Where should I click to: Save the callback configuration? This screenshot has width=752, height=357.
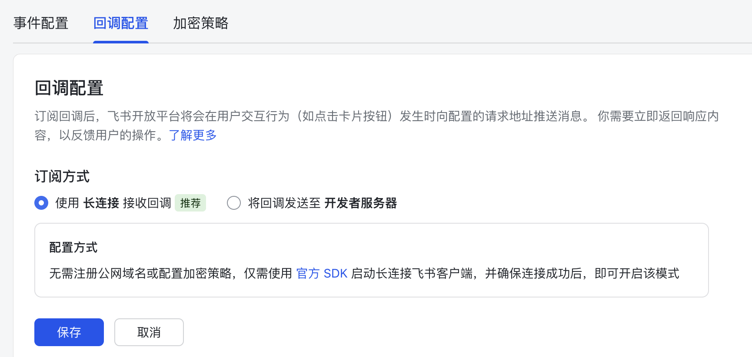[69, 332]
